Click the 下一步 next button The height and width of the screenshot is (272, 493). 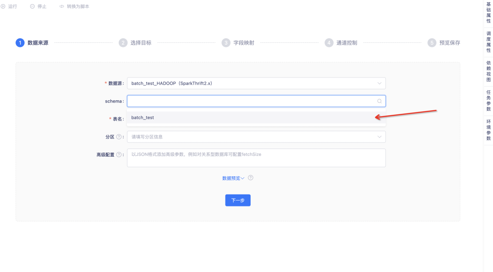238,200
